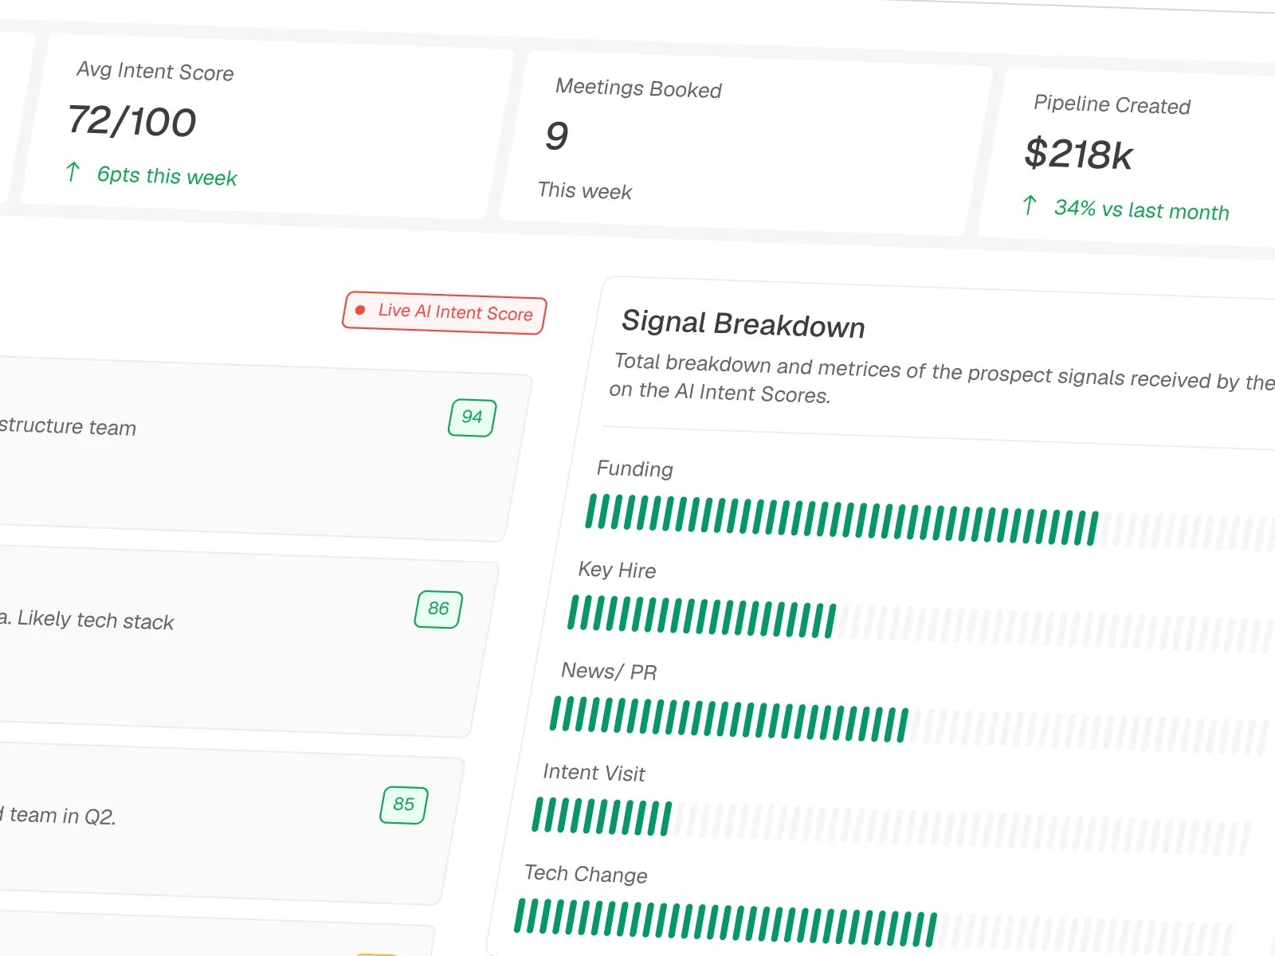Click the News/ PR label
The height and width of the screenshot is (956, 1275).
(x=609, y=671)
